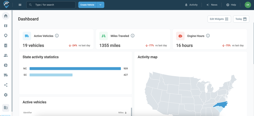Viewport: 254px width, 116px height.
Task: Open the company building sidebar icon
Action: tap(6, 108)
